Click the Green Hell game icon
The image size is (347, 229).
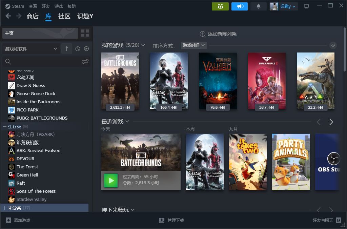click(x=12, y=175)
